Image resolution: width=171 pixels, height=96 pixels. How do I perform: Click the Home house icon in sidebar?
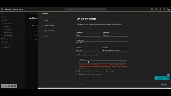2,17
